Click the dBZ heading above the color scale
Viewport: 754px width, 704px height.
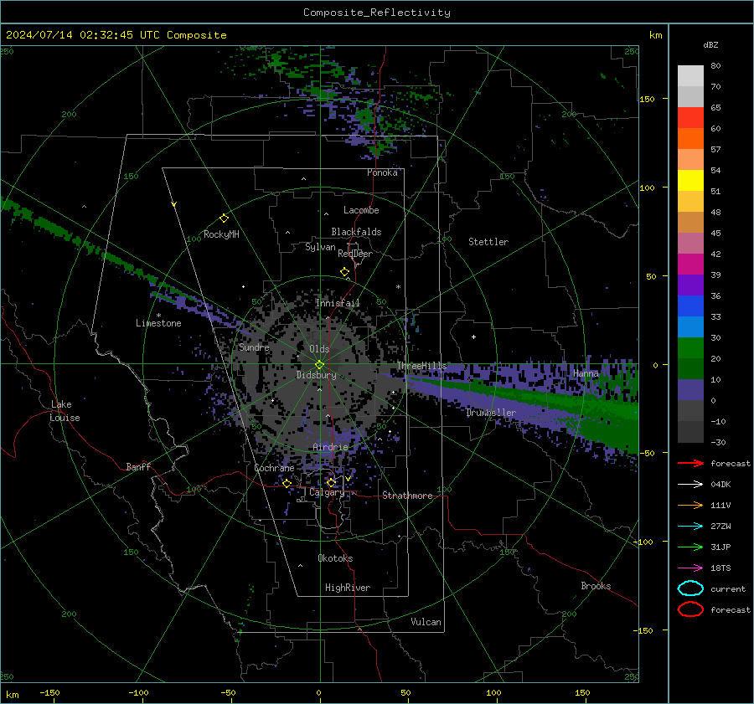(x=710, y=44)
